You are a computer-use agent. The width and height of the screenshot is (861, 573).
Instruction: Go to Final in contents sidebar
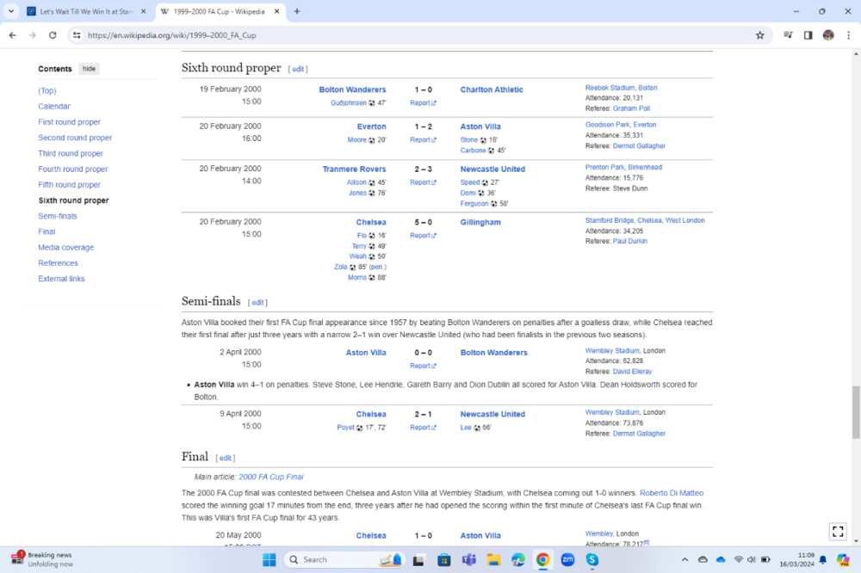point(46,231)
